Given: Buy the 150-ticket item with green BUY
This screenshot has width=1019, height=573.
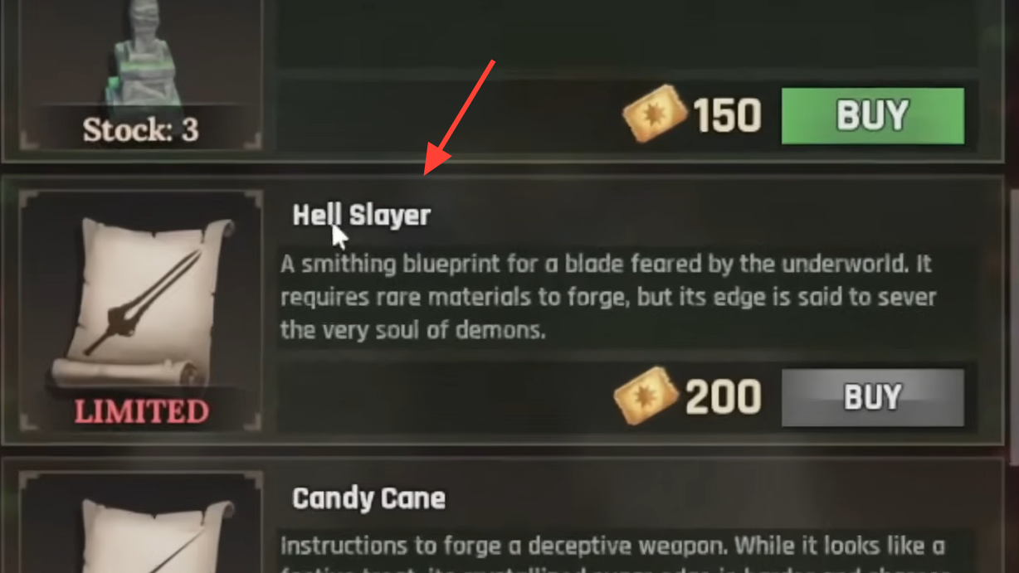Looking at the screenshot, I should [x=873, y=116].
